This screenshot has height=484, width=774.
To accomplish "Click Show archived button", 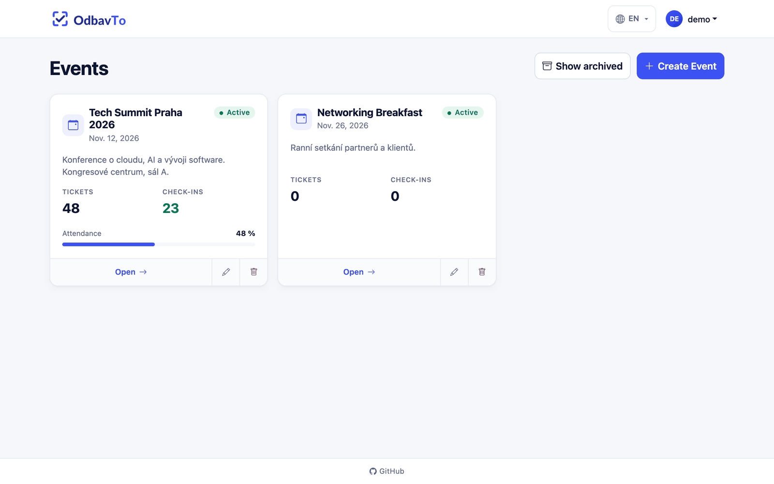I will 582,66.
